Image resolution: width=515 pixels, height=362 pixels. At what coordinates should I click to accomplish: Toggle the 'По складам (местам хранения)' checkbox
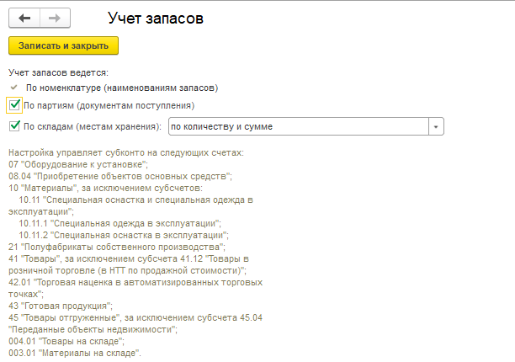(14, 126)
